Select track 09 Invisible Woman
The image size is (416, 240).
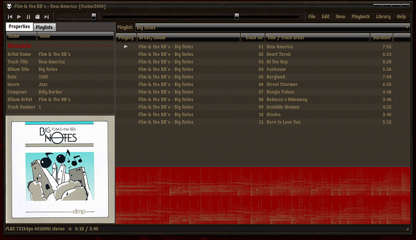pos(263,107)
